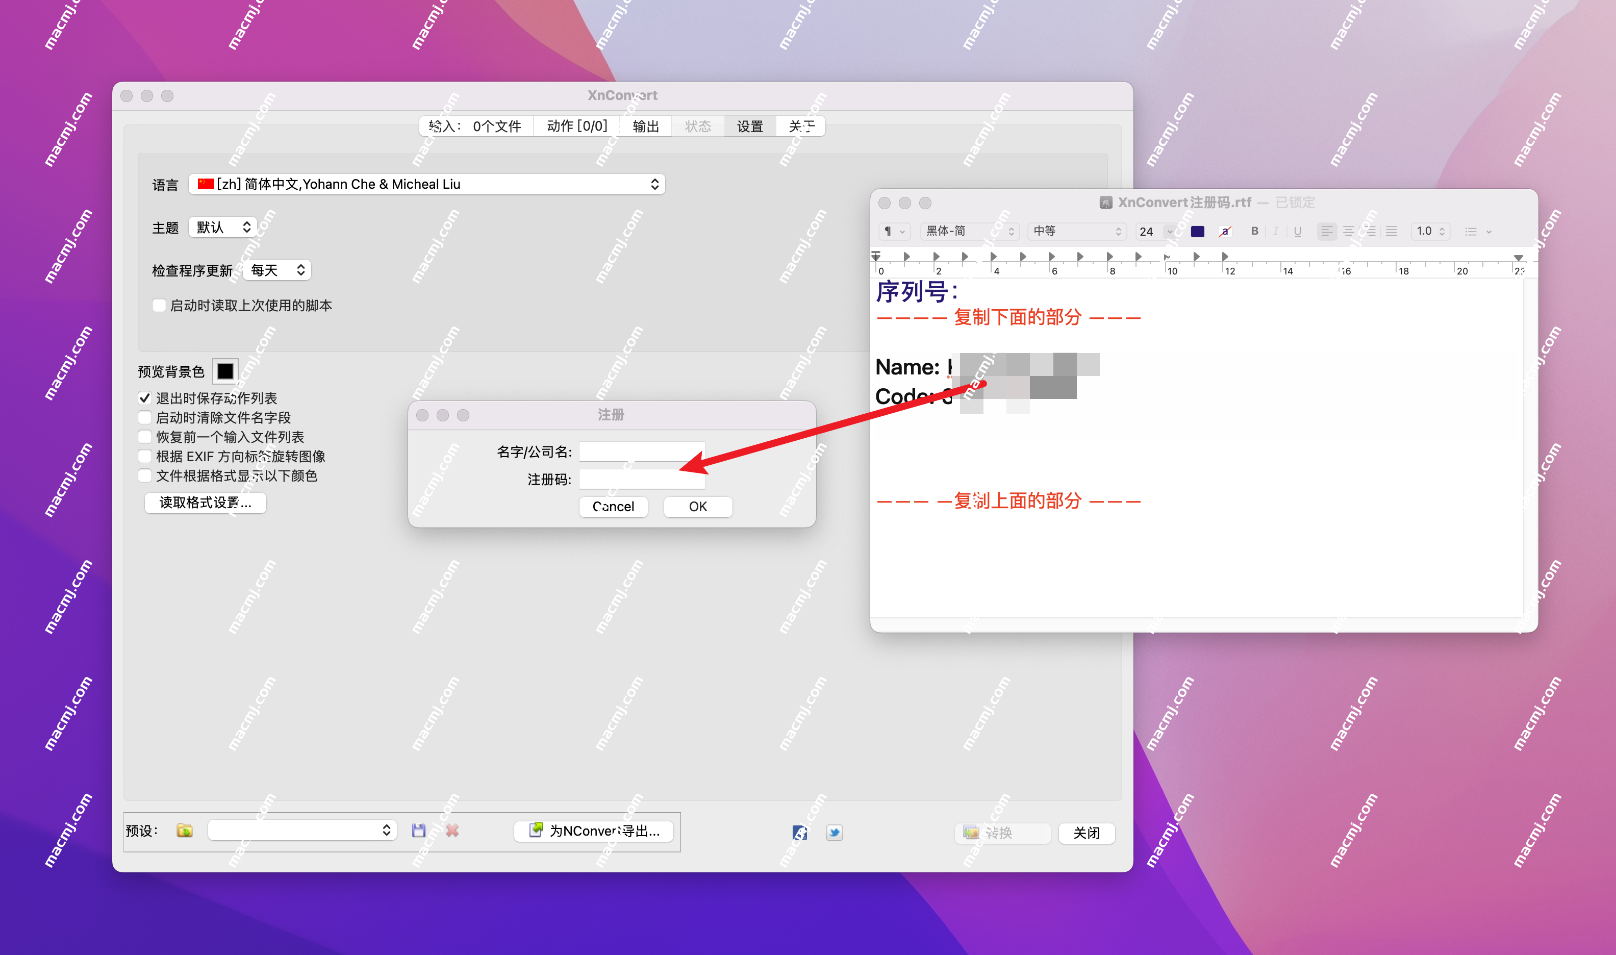The image size is (1616, 955).
Task: Open the language dropdown showing 简体中文
Action: 426,184
